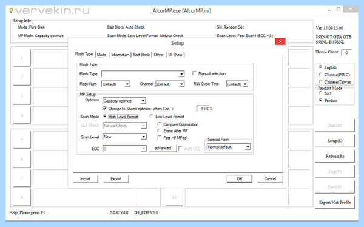Uncheck Change to Speed optimize option
This screenshot has height=227, width=364.
click(x=105, y=109)
